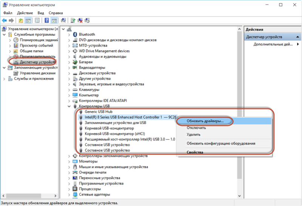Select Intel(R) 8 Series USB Enhanced Host Controller
This screenshot has width=302, height=206.
point(130,117)
